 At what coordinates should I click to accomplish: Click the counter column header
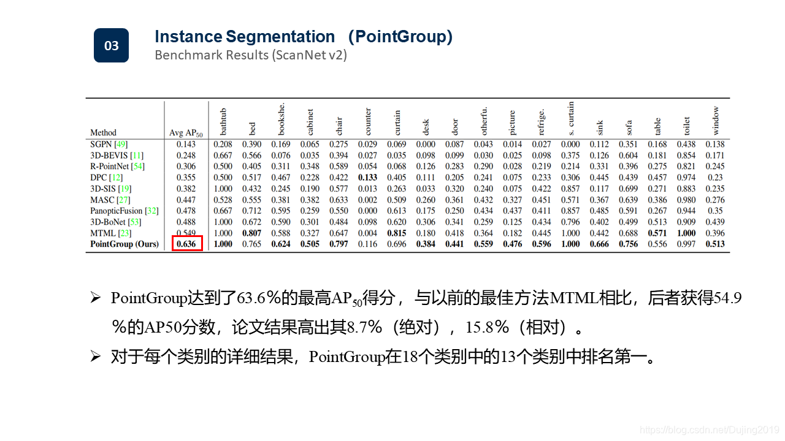point(368,122)
